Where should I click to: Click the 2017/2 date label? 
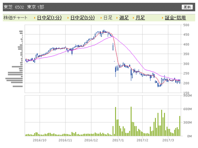142,140
